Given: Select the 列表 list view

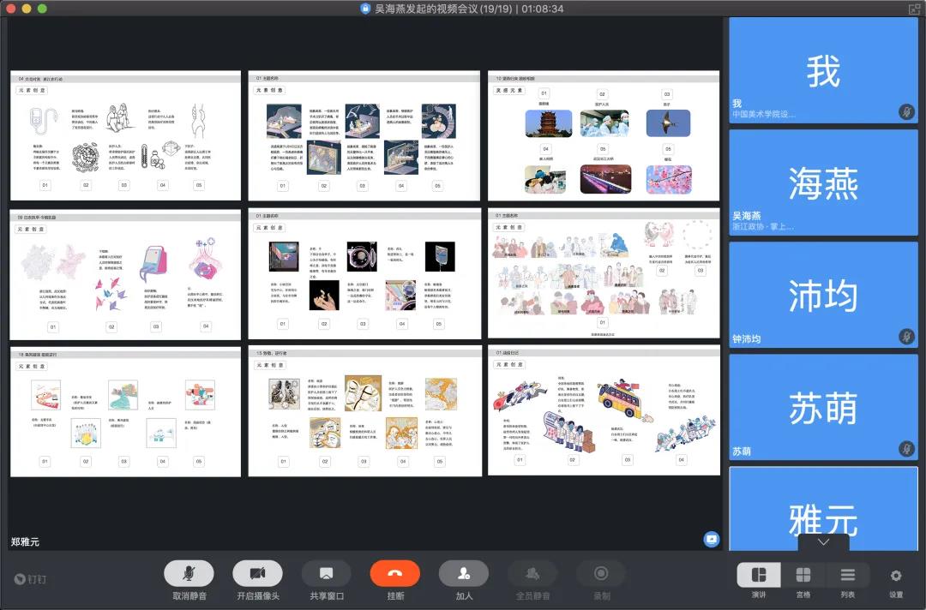Looking at the screenshot, I should (x=847, y=575).
